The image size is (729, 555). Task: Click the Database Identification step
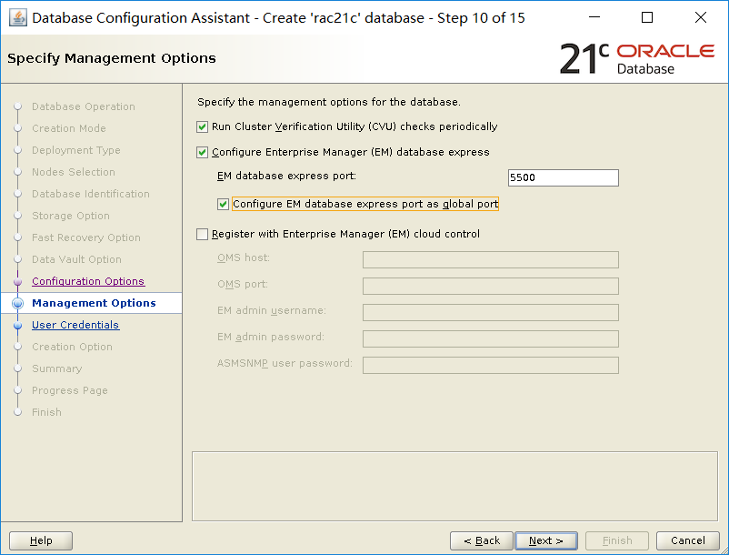tap(91, 194)
